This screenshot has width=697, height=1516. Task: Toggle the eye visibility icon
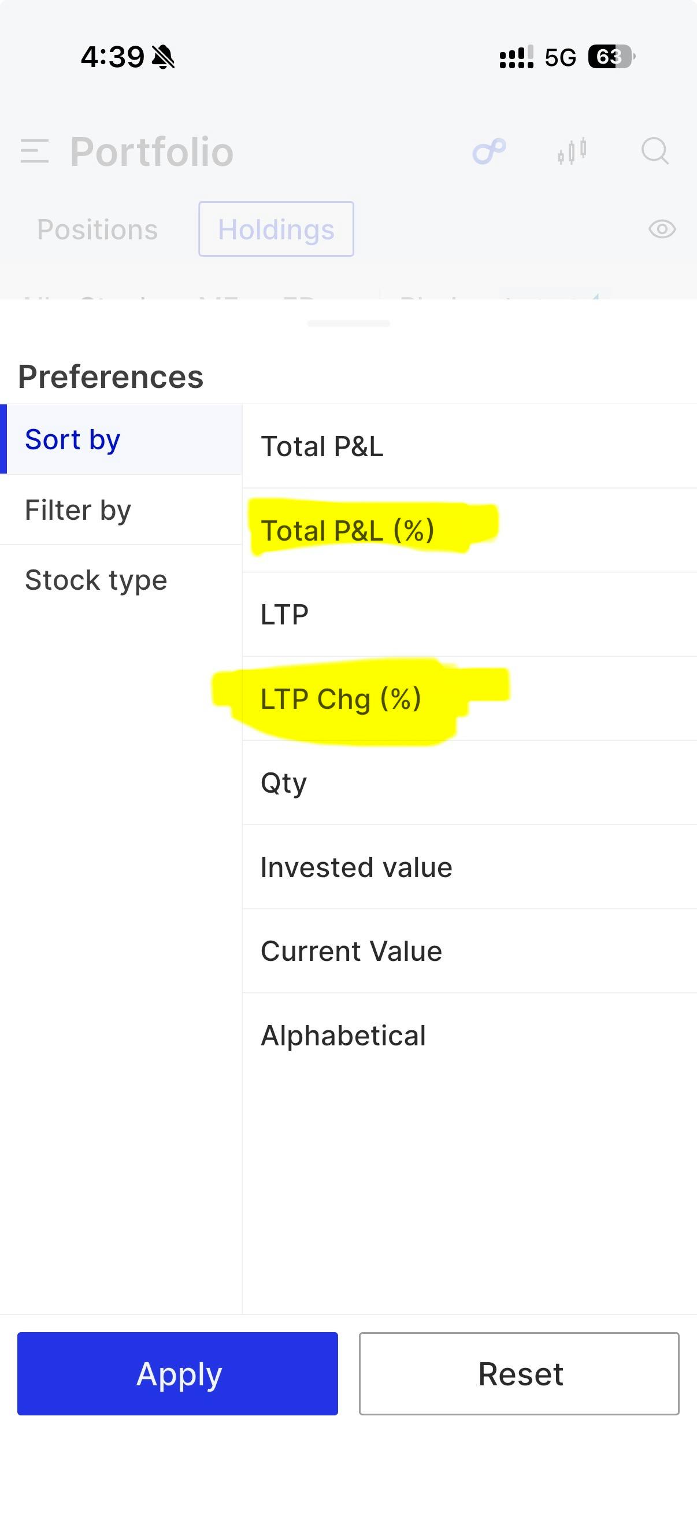(662, 229)
